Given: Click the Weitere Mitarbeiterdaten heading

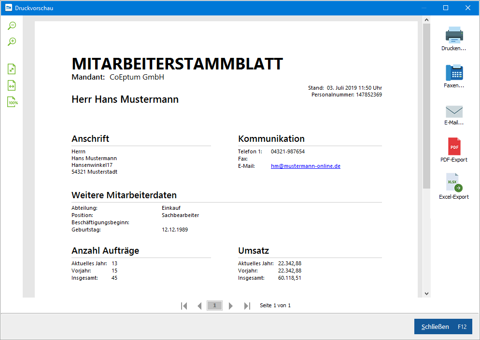Looking at the screenshot, I should 124,195.
